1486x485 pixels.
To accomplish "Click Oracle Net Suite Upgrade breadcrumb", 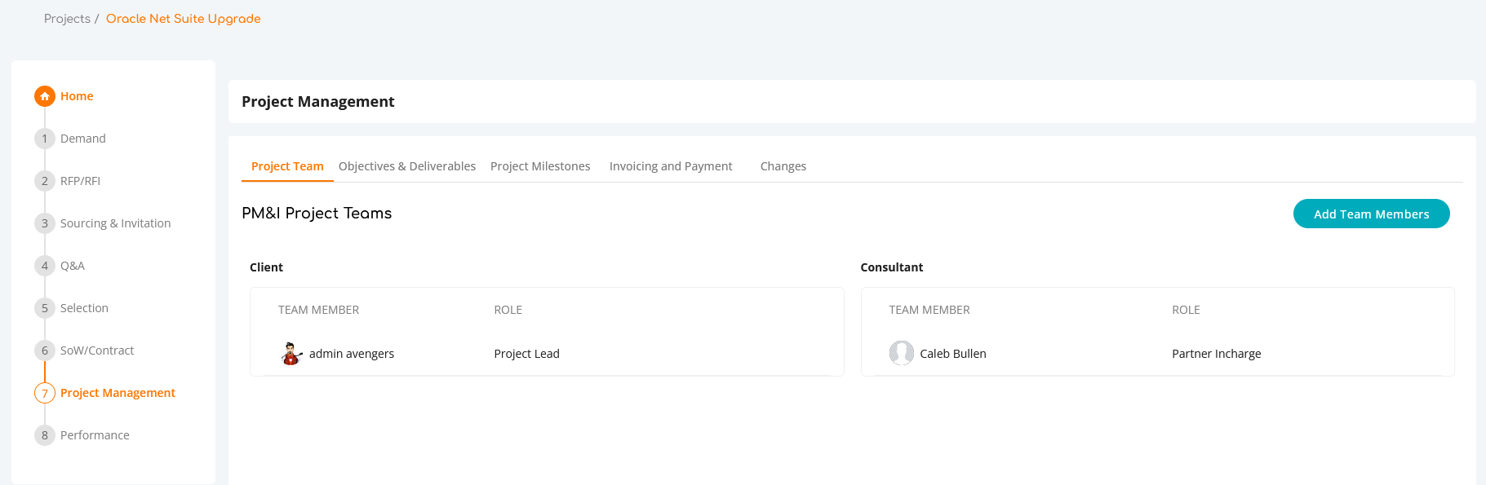I will 184,19.
